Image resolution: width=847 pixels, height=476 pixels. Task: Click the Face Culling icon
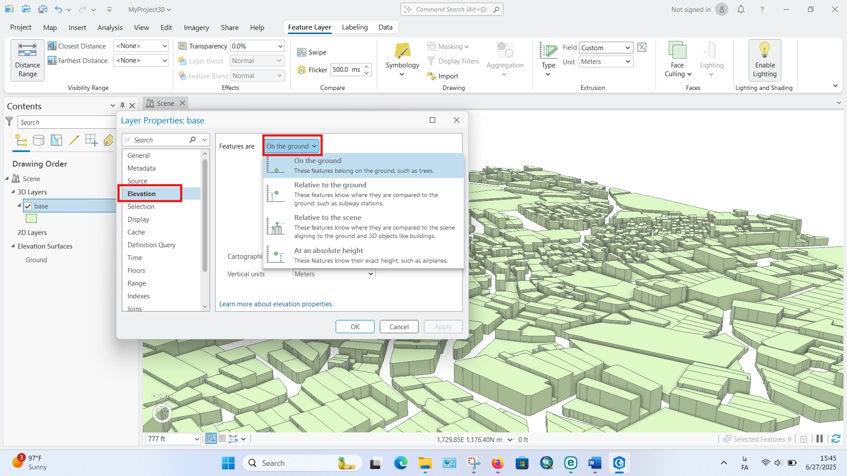677,50
